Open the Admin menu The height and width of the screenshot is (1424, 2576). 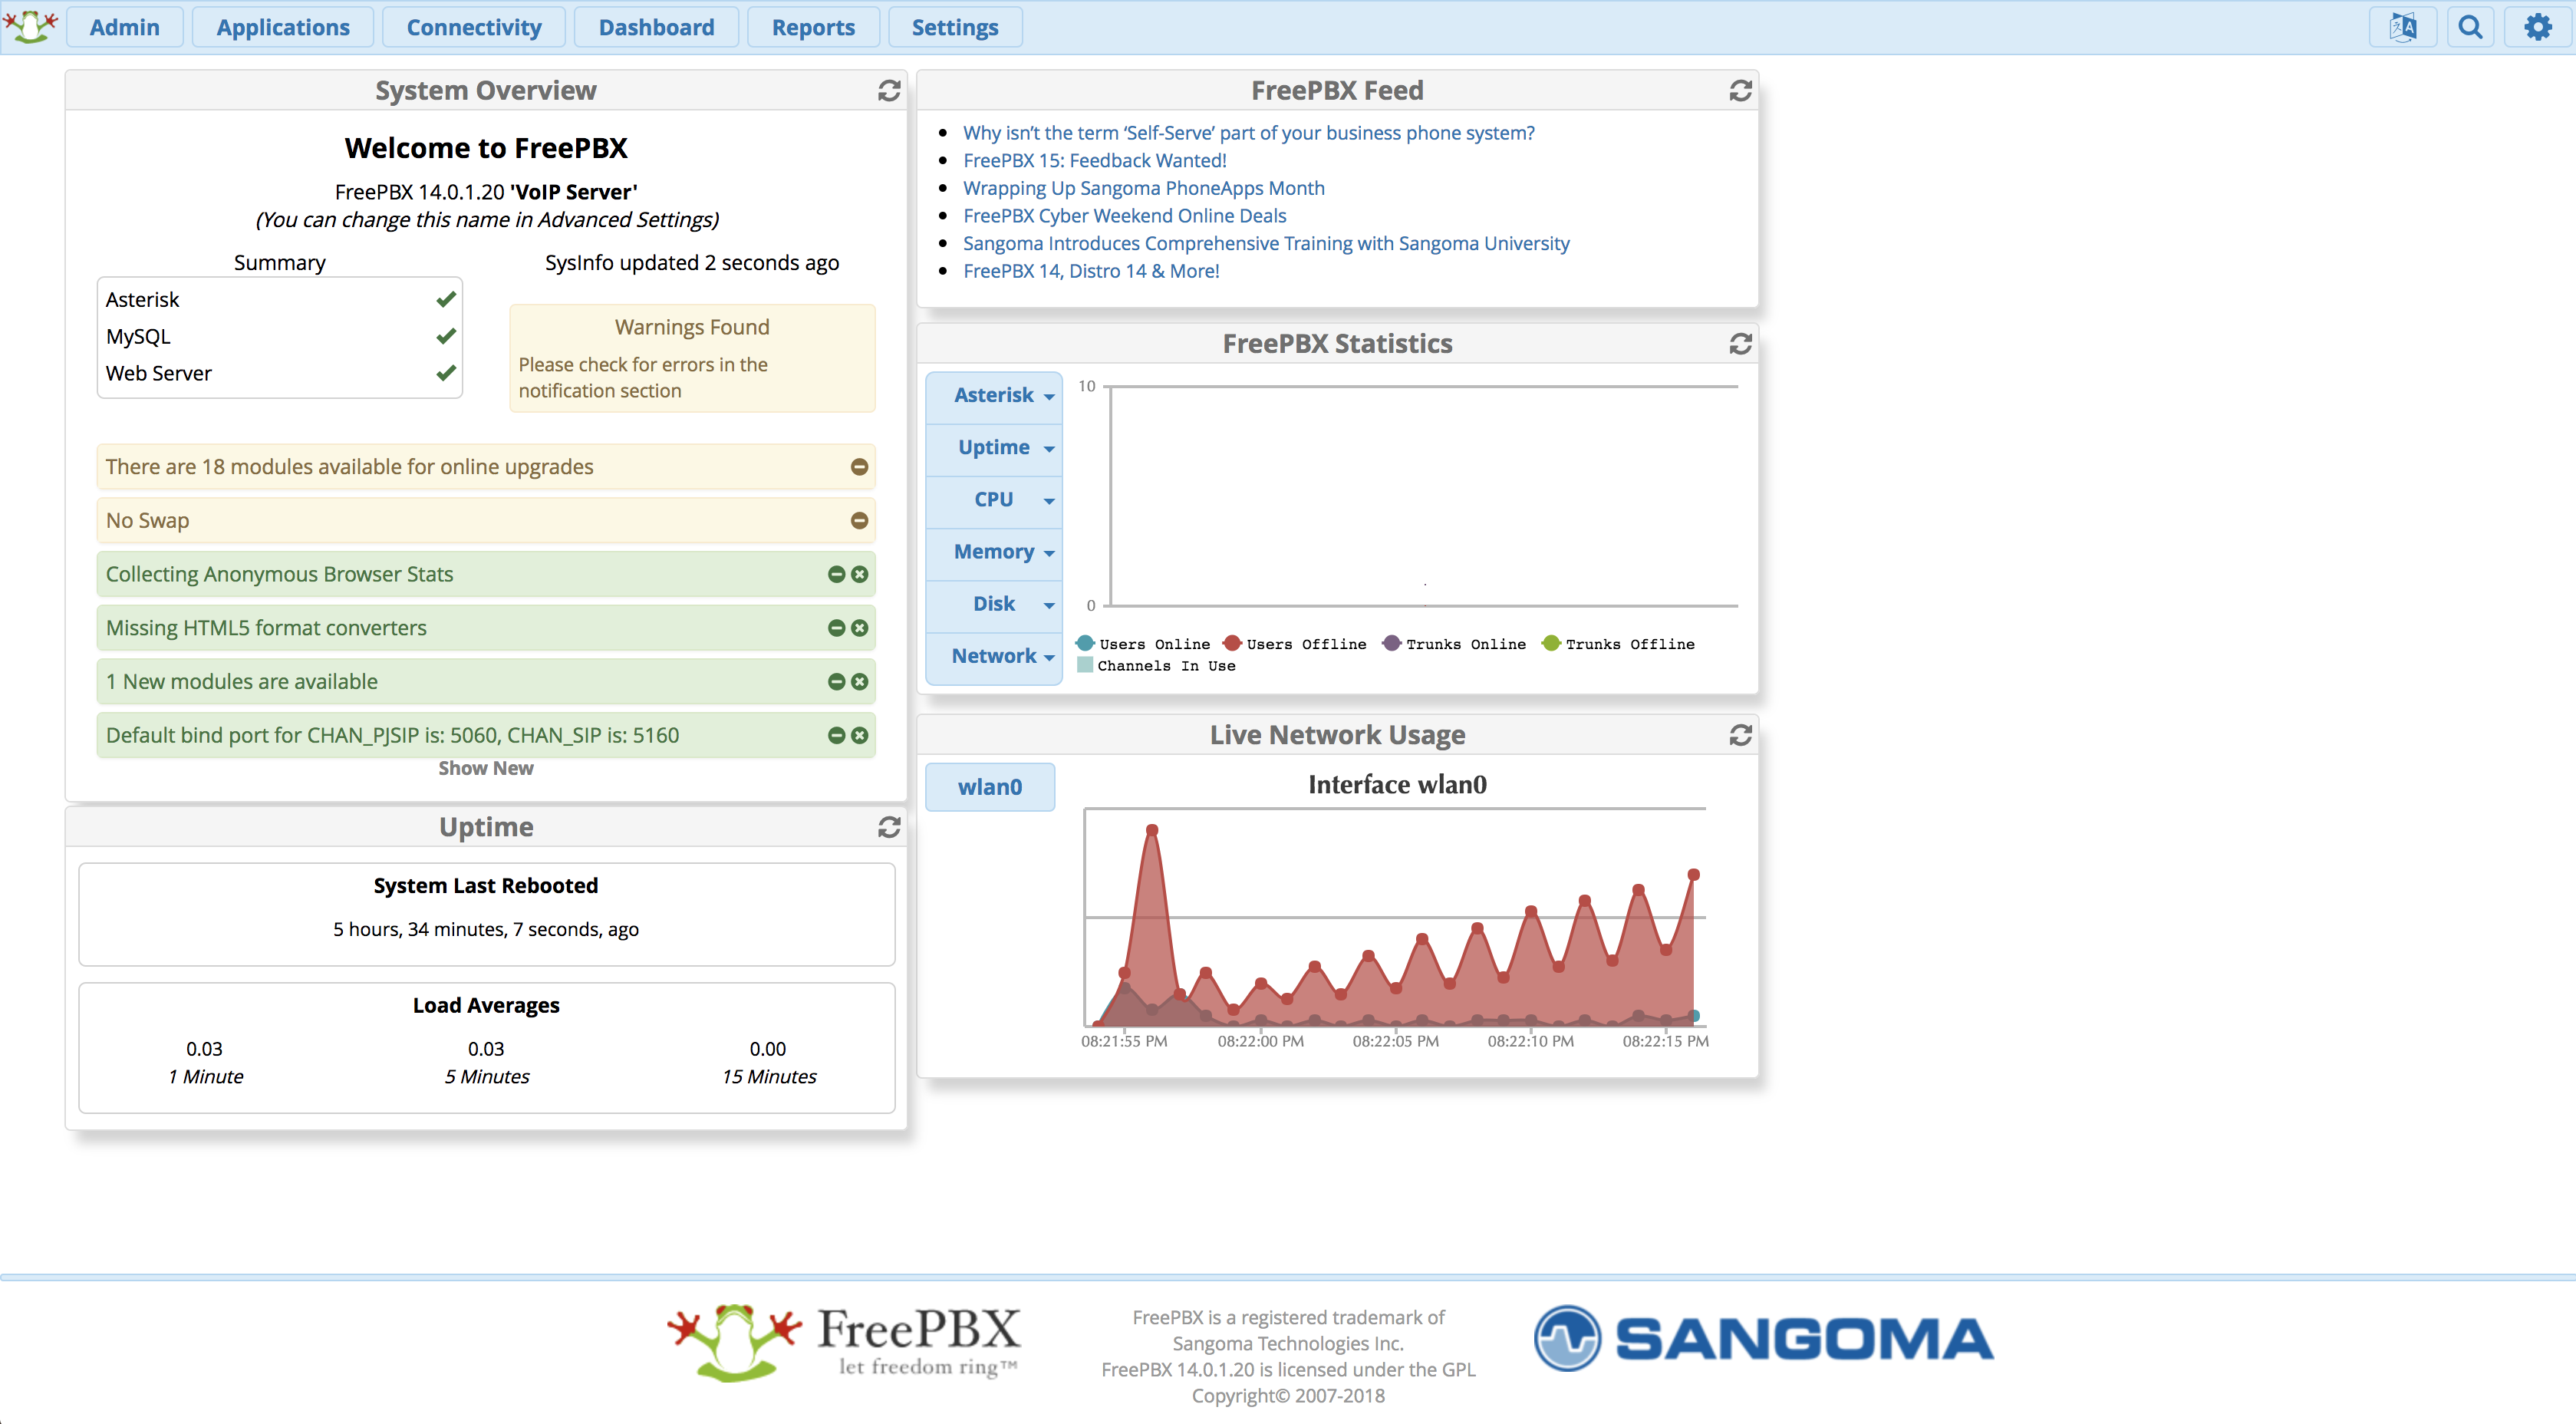124,27
